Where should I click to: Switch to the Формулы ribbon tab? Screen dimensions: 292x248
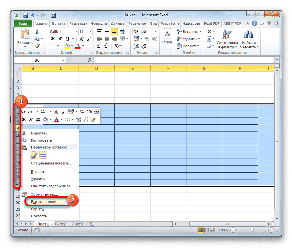(99, 23)
